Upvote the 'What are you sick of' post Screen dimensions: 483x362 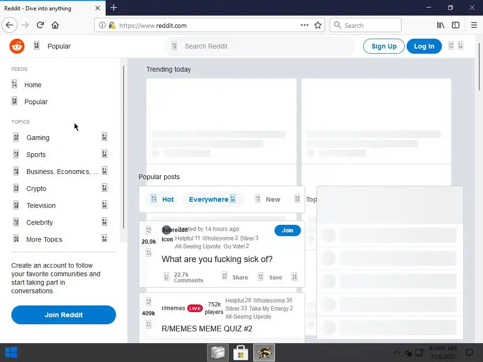[x=149, y=230]
